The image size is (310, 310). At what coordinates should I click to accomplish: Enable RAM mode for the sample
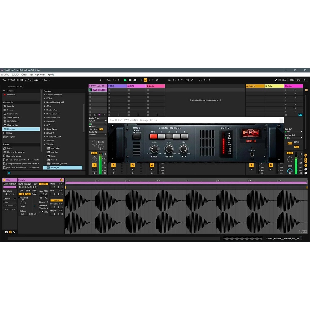pos(34,194)
